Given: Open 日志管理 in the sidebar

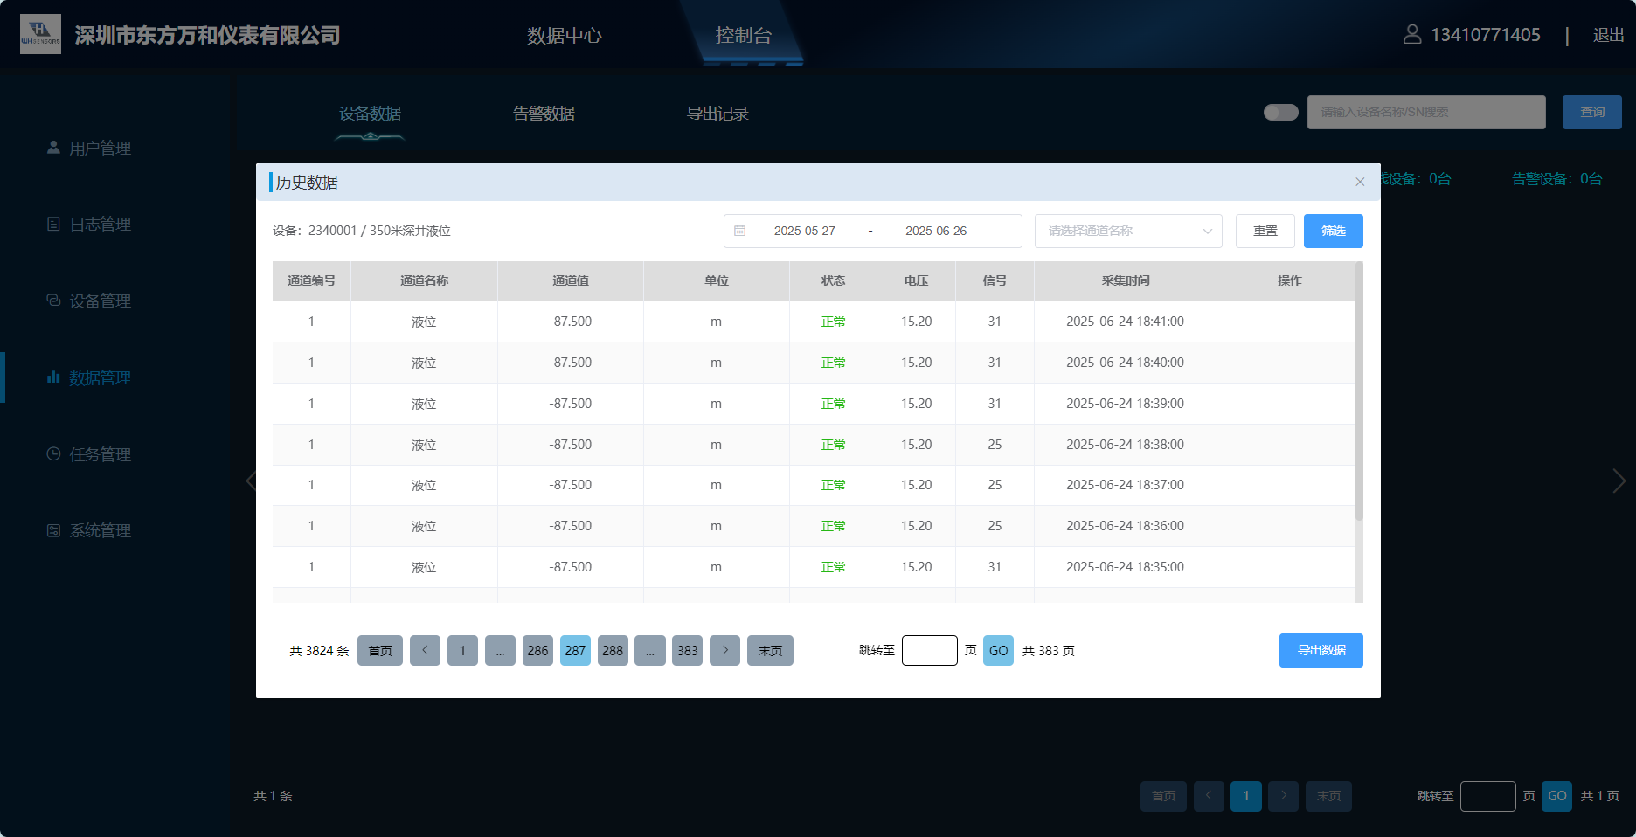Looking at the screenshot, I should (x=100, y=225).
